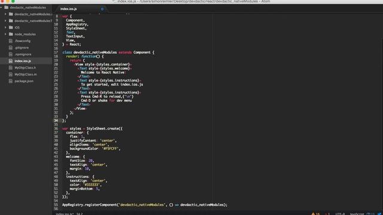The height and width of the screenshot is (215, 383).
Task: Click the 'alignItems' property line
Action: tap(89, 145)
